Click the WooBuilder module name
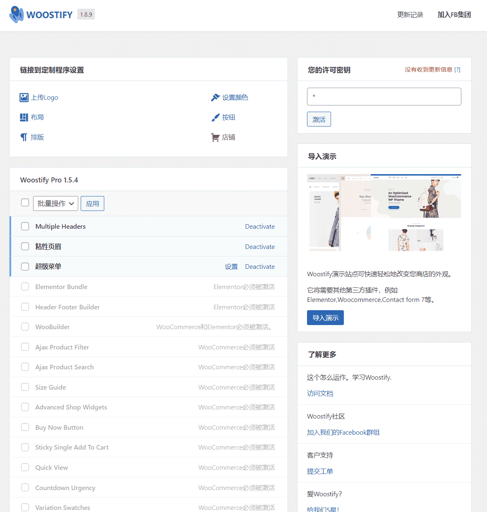The image size is (487, 512). pos(53,327)
